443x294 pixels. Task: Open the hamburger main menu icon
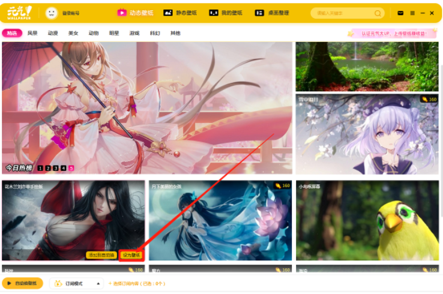click(x=412, y=13)
